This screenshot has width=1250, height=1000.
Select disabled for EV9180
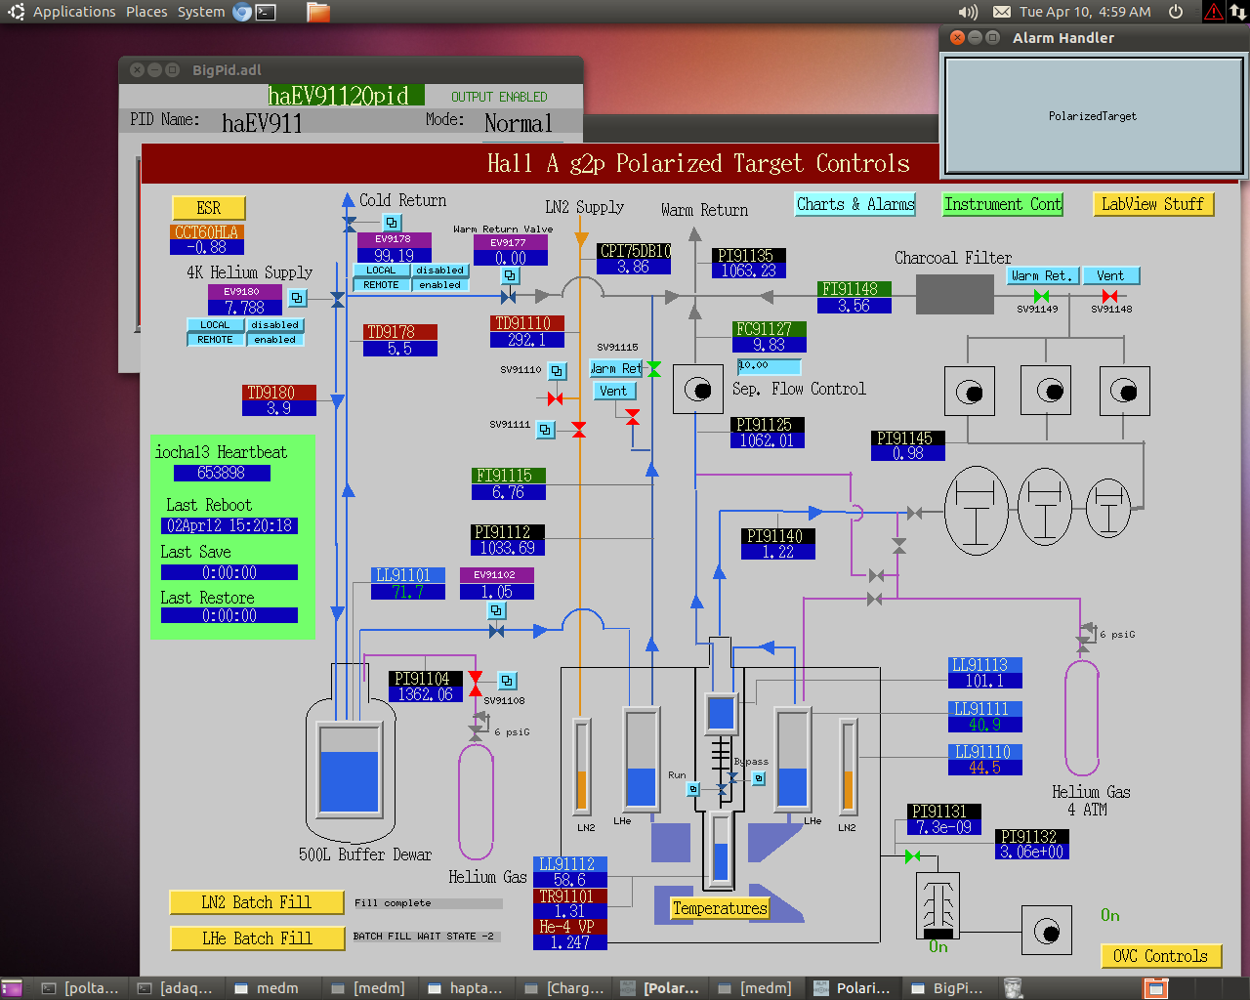coord(274,325)
